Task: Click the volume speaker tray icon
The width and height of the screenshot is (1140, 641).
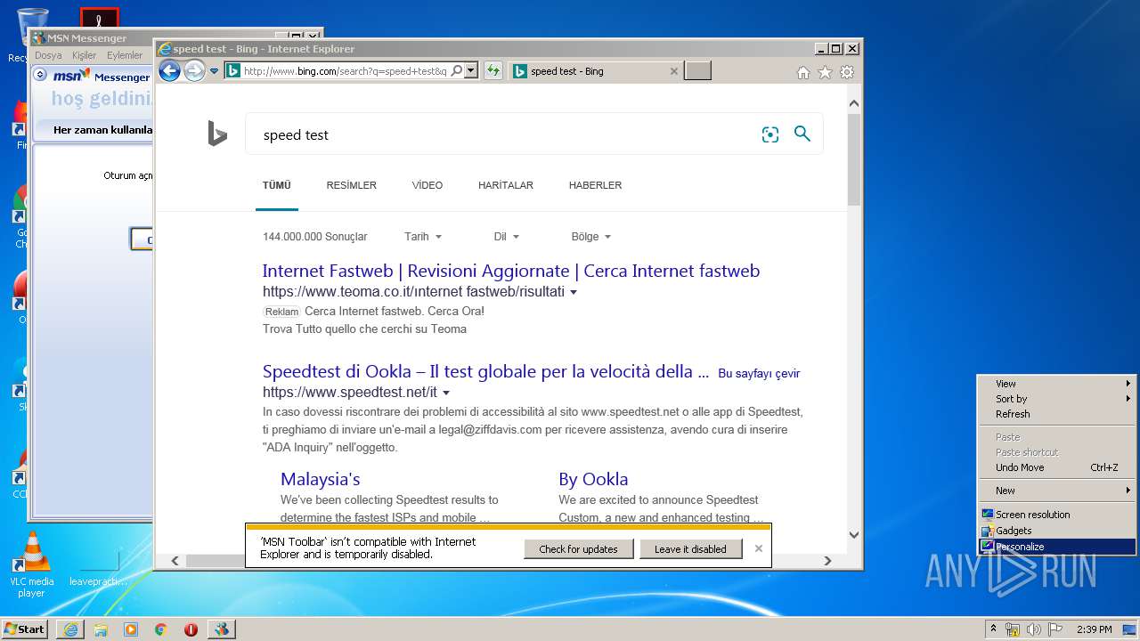Action: coord(1033,629)
